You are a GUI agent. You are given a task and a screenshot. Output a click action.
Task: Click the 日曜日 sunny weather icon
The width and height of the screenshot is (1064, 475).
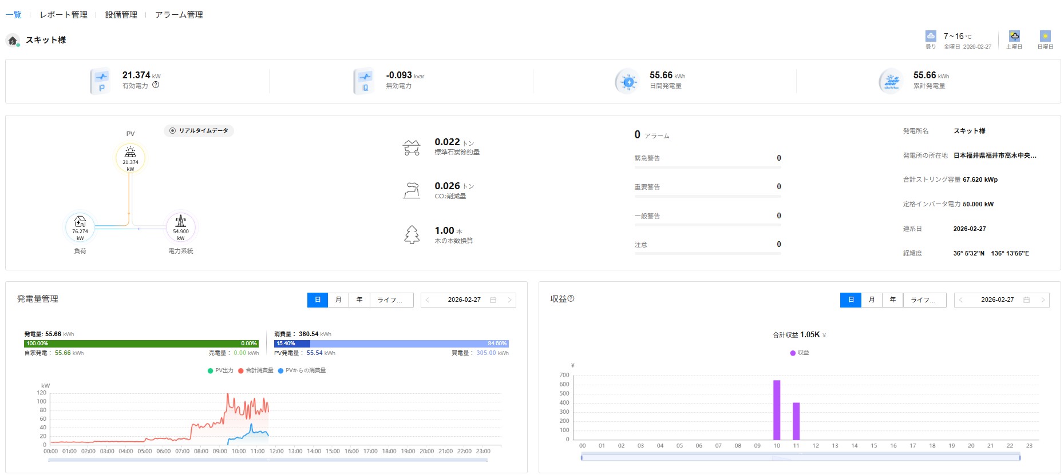[1045, 36]
